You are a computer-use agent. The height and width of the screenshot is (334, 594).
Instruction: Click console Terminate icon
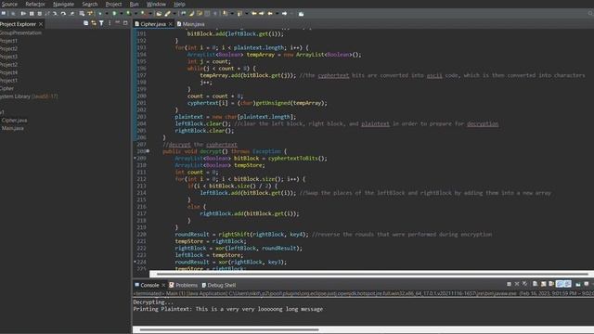pos(510,284)
